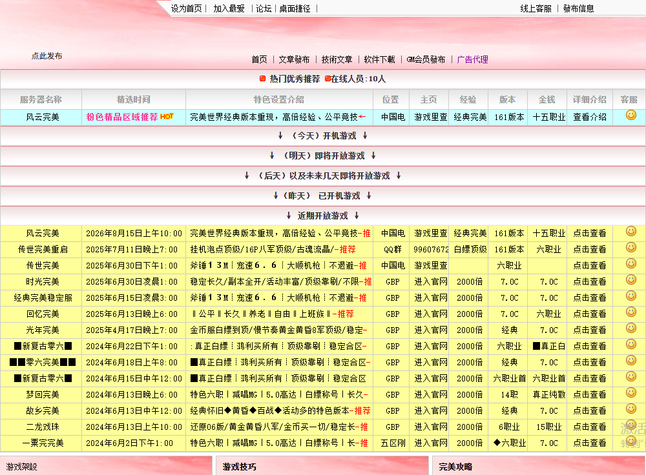Open server name 经典完美稳定服

click(43, 298)
